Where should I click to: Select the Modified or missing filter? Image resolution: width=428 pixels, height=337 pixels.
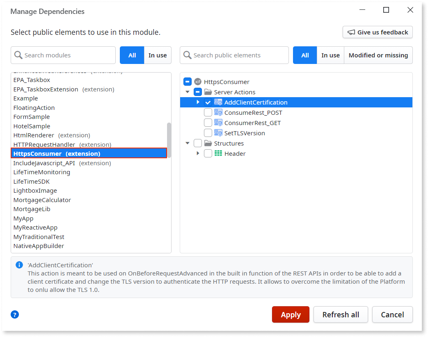378,55
